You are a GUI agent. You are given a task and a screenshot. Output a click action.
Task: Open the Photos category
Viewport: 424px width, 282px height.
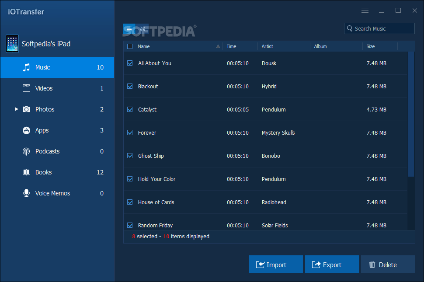[57, 109]
